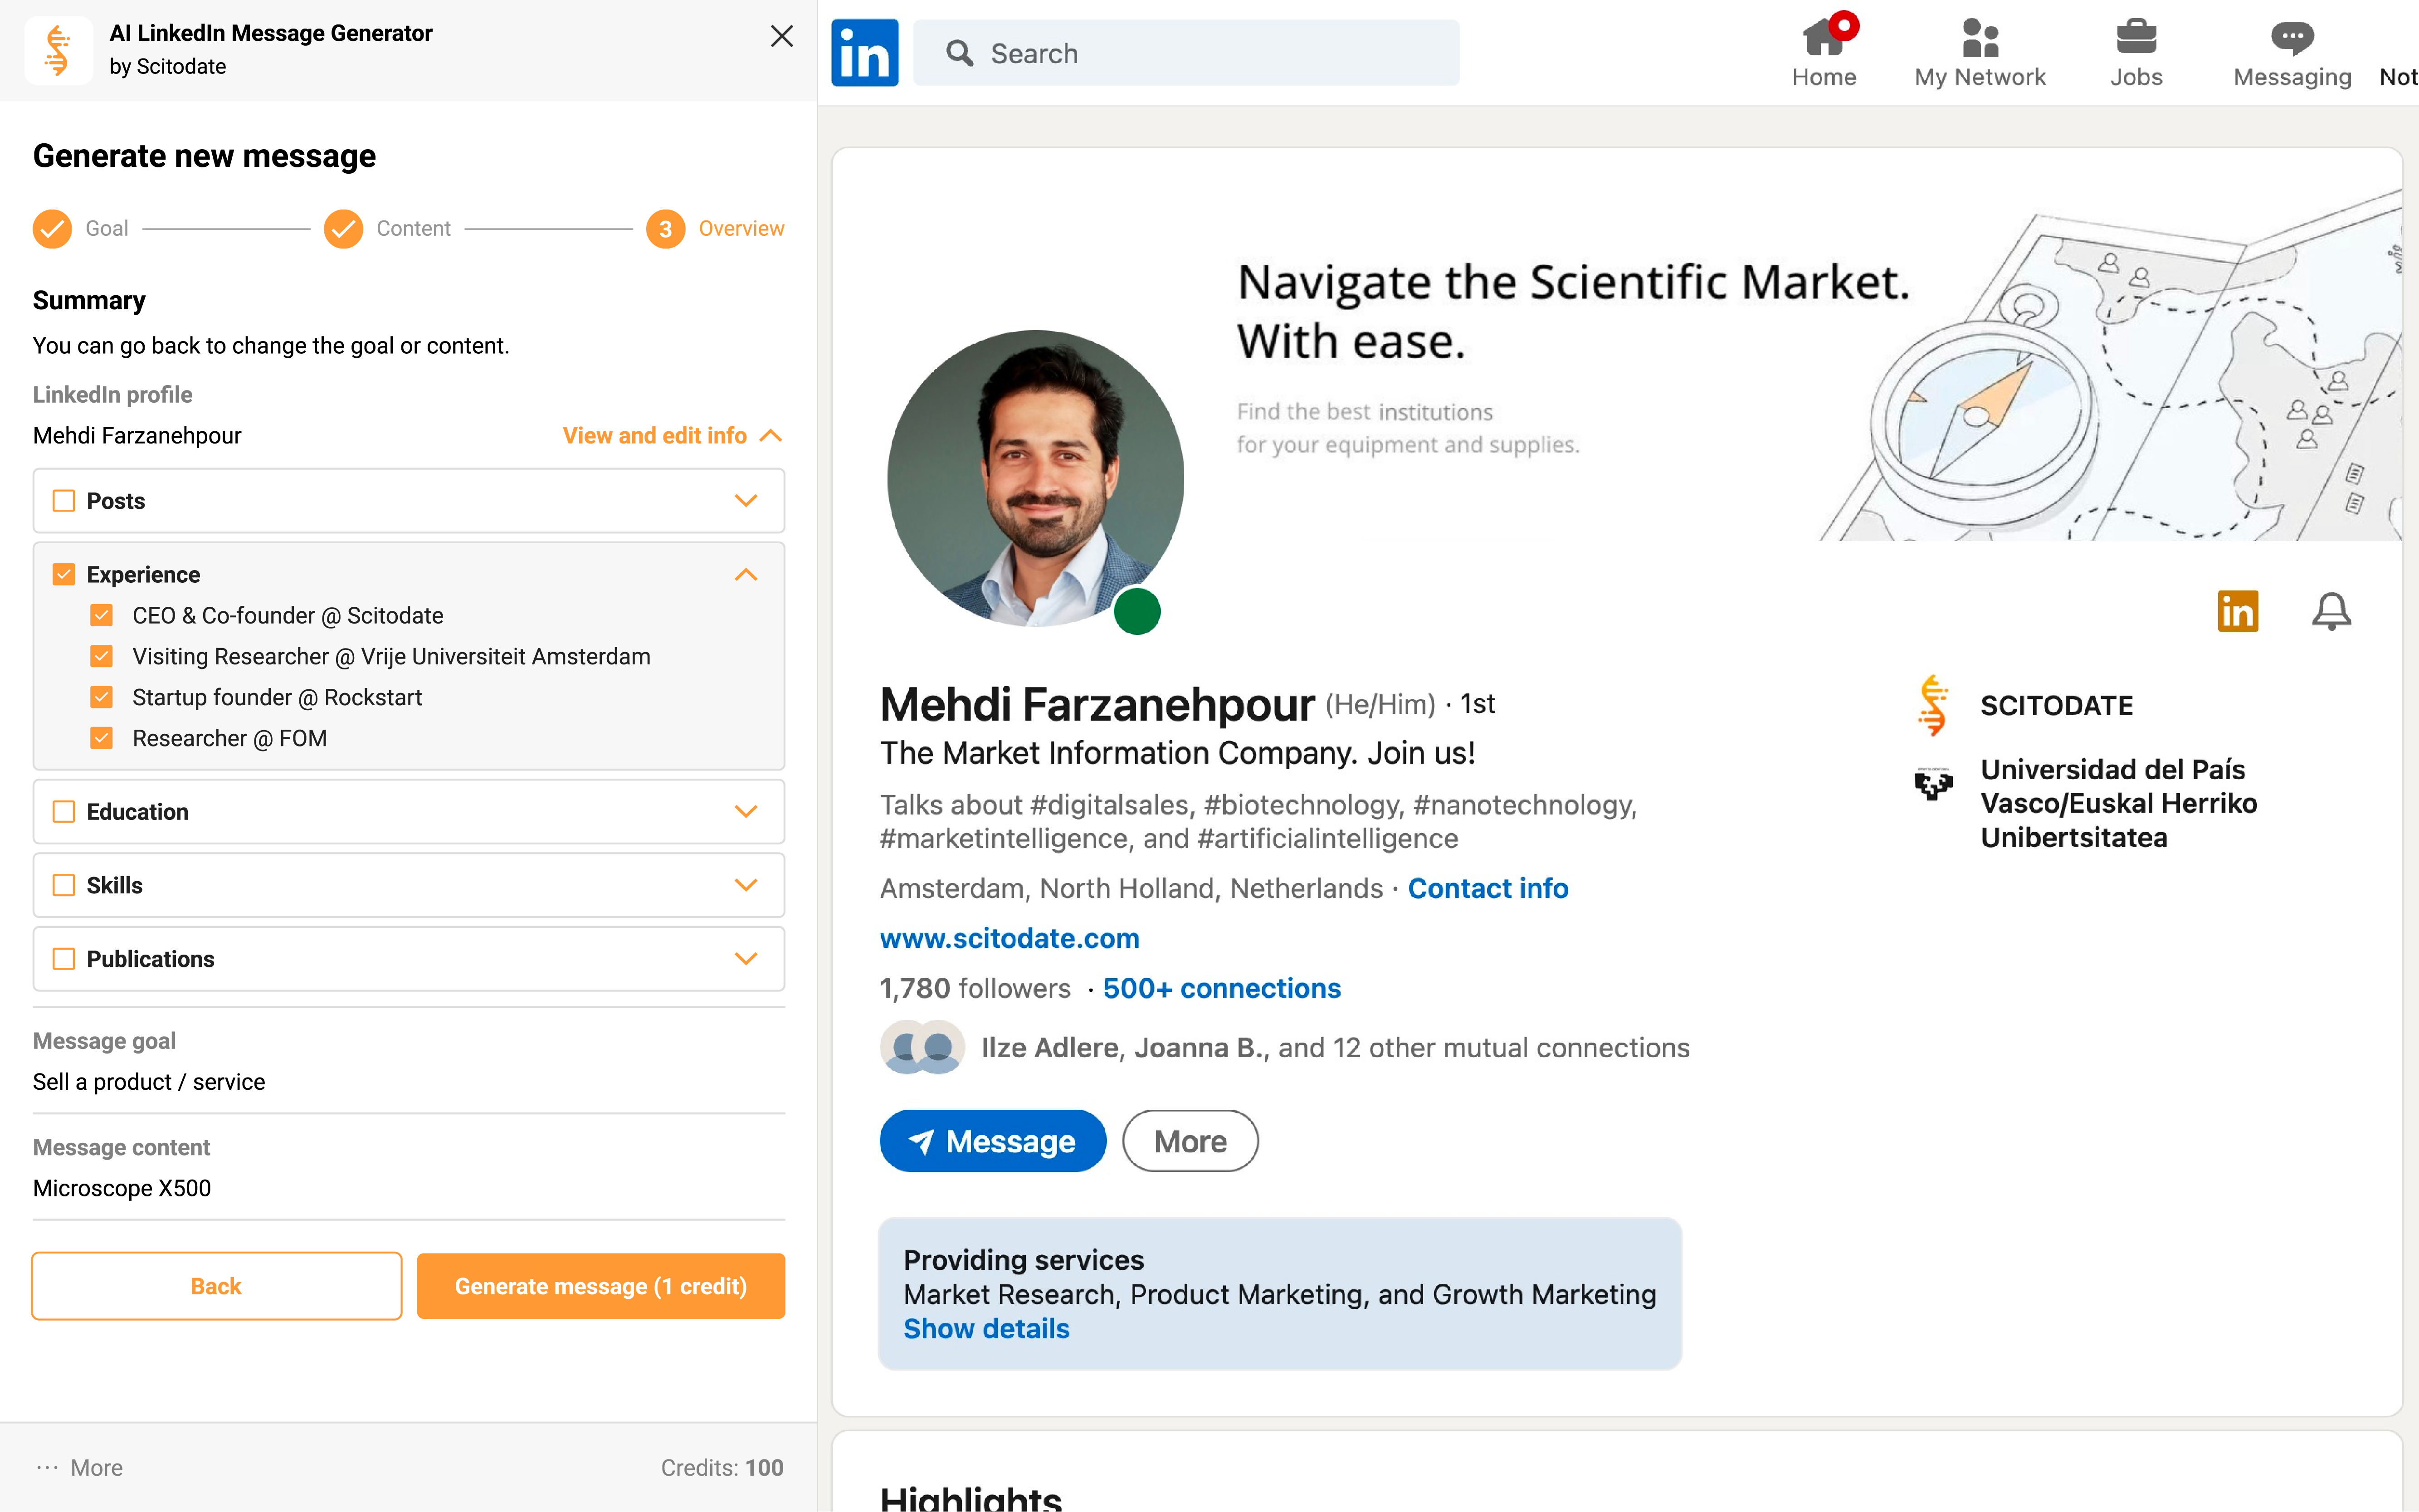Click the More button on profile

tap(1190, 1141)
